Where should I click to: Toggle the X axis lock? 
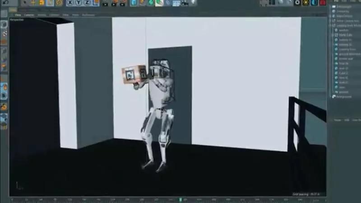pos(71,3)
